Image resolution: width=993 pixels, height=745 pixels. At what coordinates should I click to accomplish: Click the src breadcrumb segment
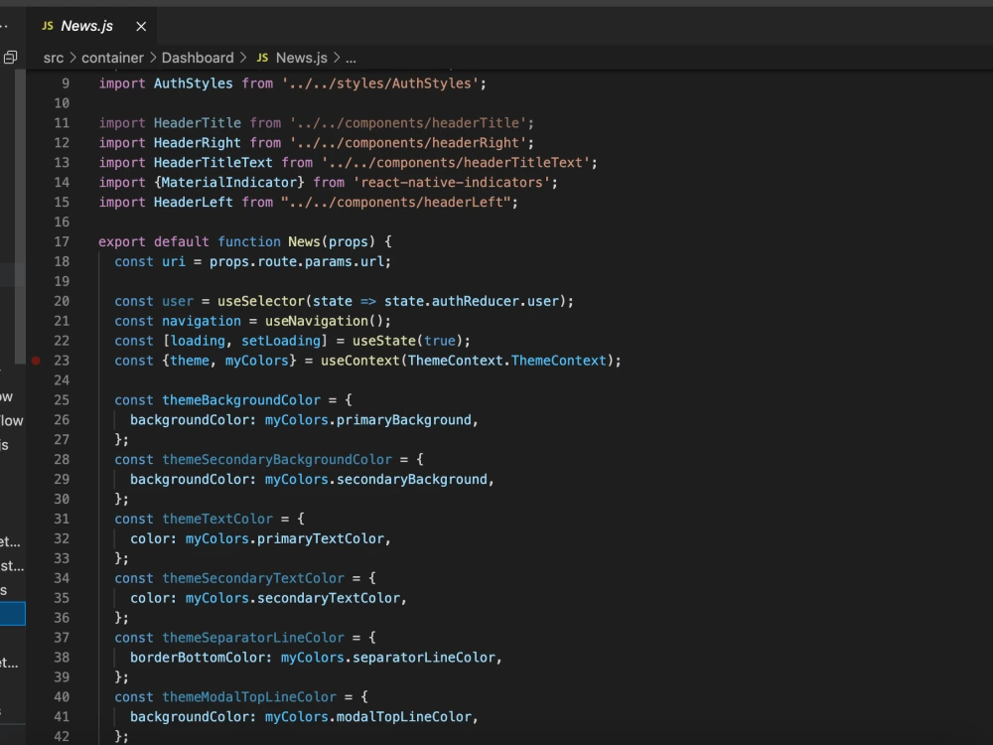coord(54,58)
